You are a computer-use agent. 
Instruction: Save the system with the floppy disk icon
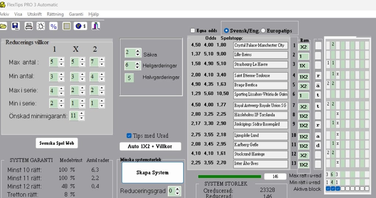coord(15,26)
